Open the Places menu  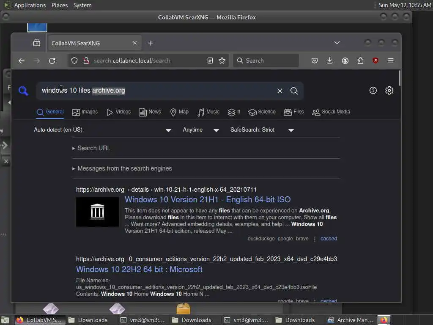coord(59,5)
